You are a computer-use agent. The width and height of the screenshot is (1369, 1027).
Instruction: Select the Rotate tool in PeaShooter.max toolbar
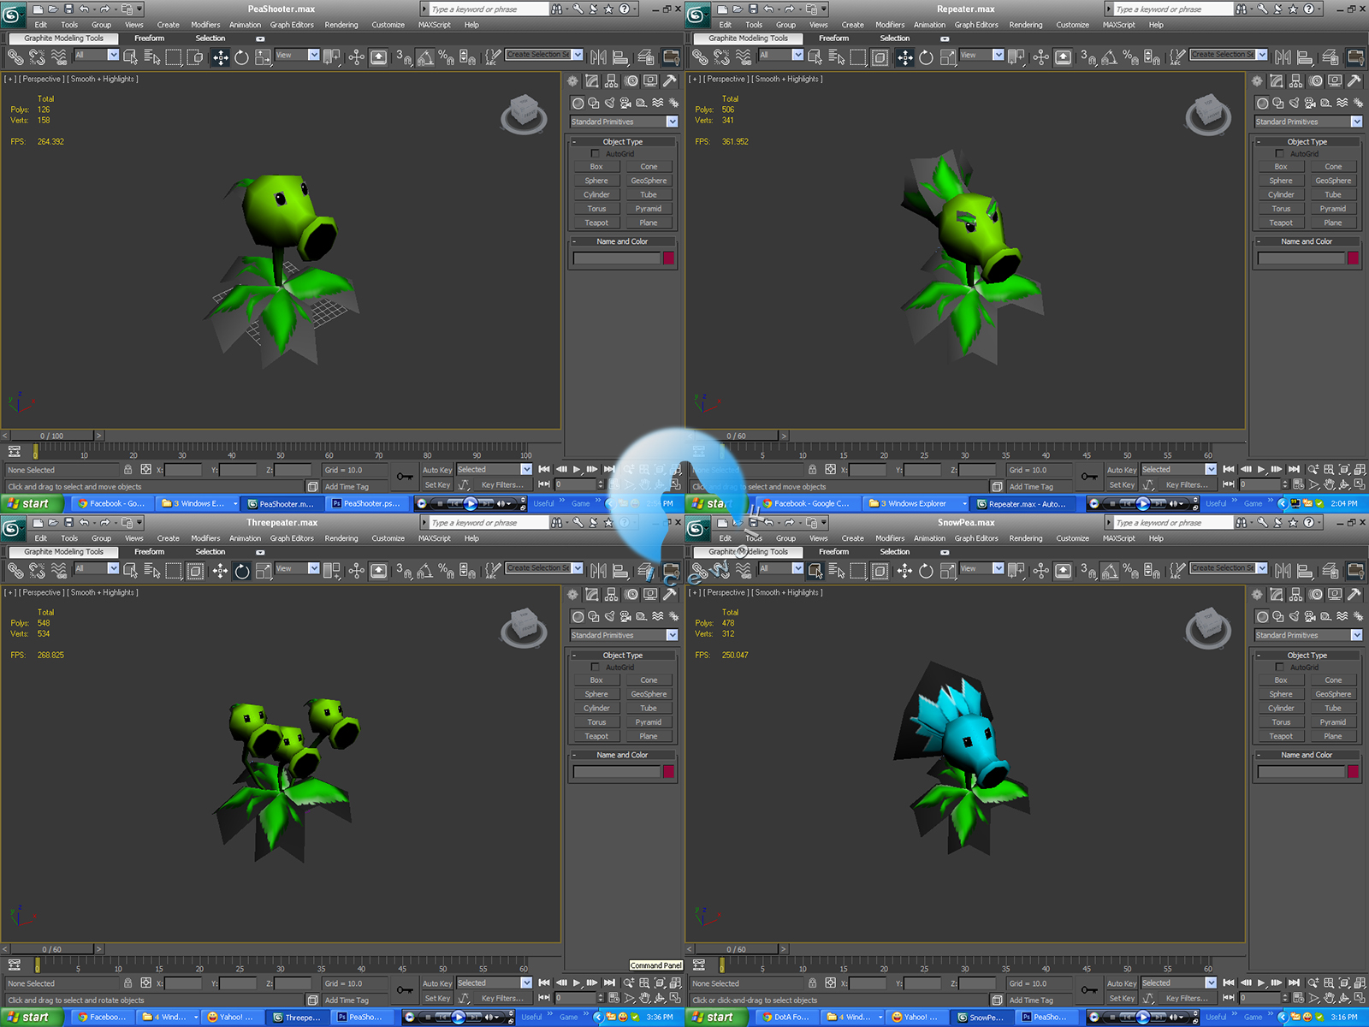(241, 57)
